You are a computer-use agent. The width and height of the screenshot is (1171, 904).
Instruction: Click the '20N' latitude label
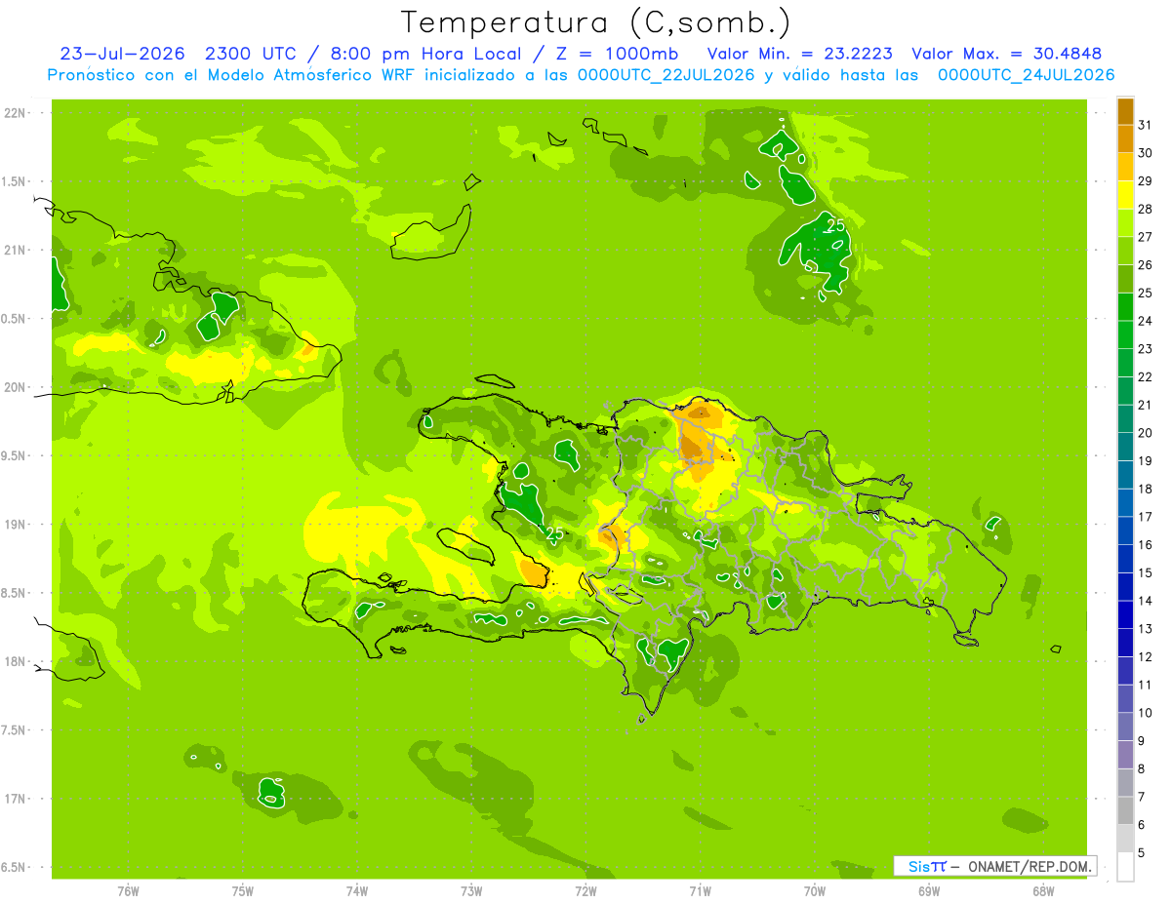(16, 387)
